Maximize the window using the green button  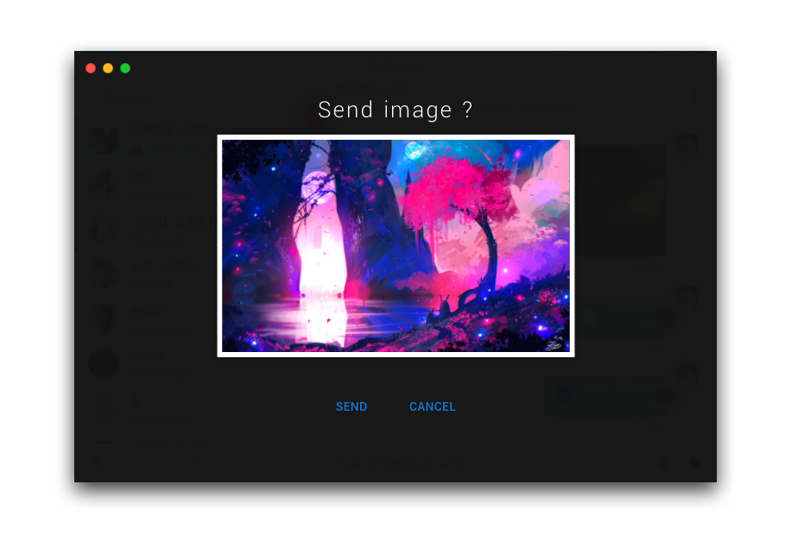(x=125, y=68)
